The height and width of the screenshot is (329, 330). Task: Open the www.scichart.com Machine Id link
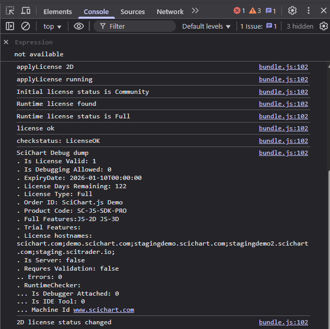[104, 310]
